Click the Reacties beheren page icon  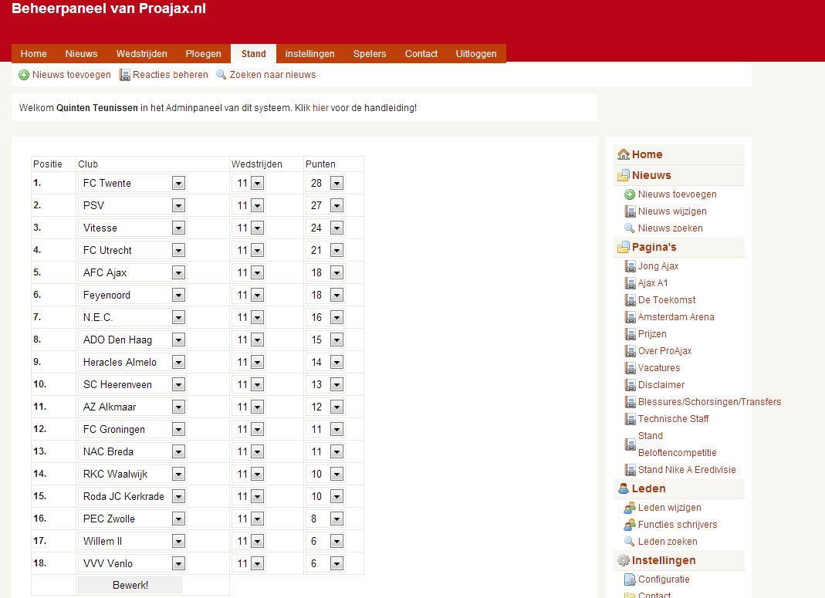[x=125, y=75]
